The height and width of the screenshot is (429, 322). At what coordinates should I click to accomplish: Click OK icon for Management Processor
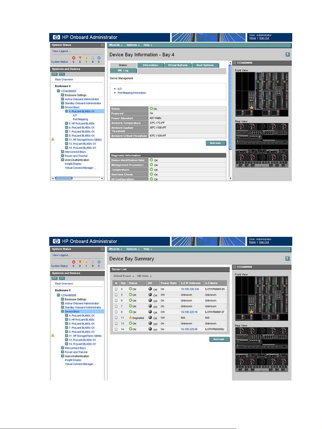151,165
